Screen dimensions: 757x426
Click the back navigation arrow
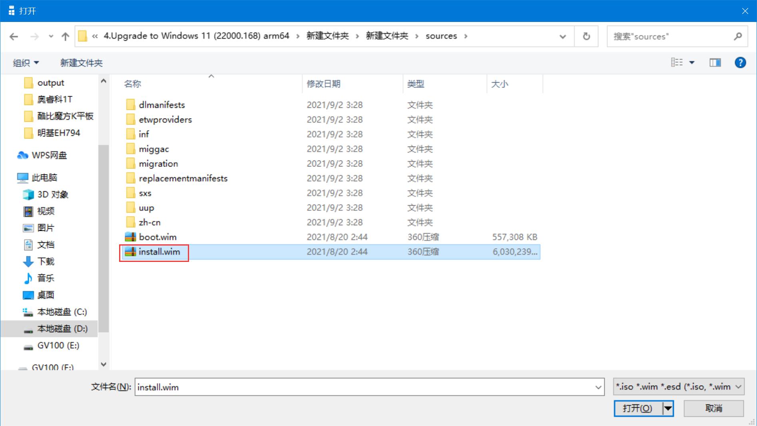point(14,36)
